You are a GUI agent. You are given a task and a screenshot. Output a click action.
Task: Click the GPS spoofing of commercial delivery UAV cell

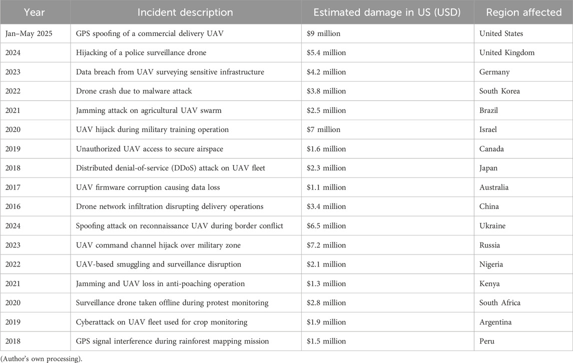pyautogui.click(x=160, y=34)
